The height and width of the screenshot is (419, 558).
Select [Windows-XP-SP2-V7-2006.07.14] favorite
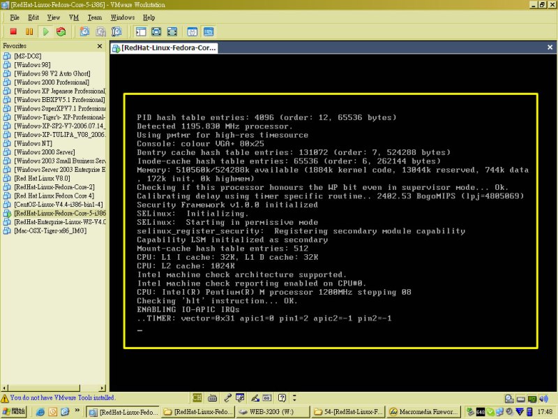54,126
